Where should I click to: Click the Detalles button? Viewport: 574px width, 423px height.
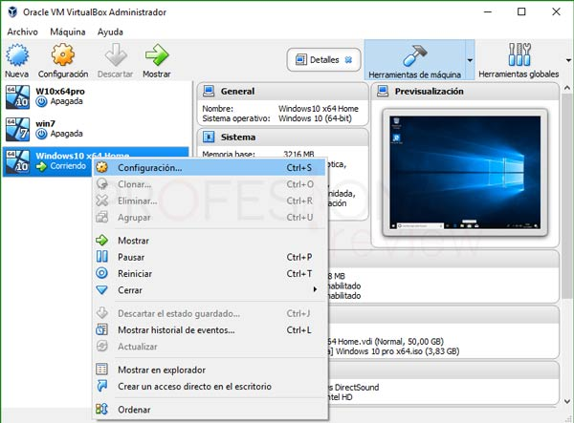[323, 59]
